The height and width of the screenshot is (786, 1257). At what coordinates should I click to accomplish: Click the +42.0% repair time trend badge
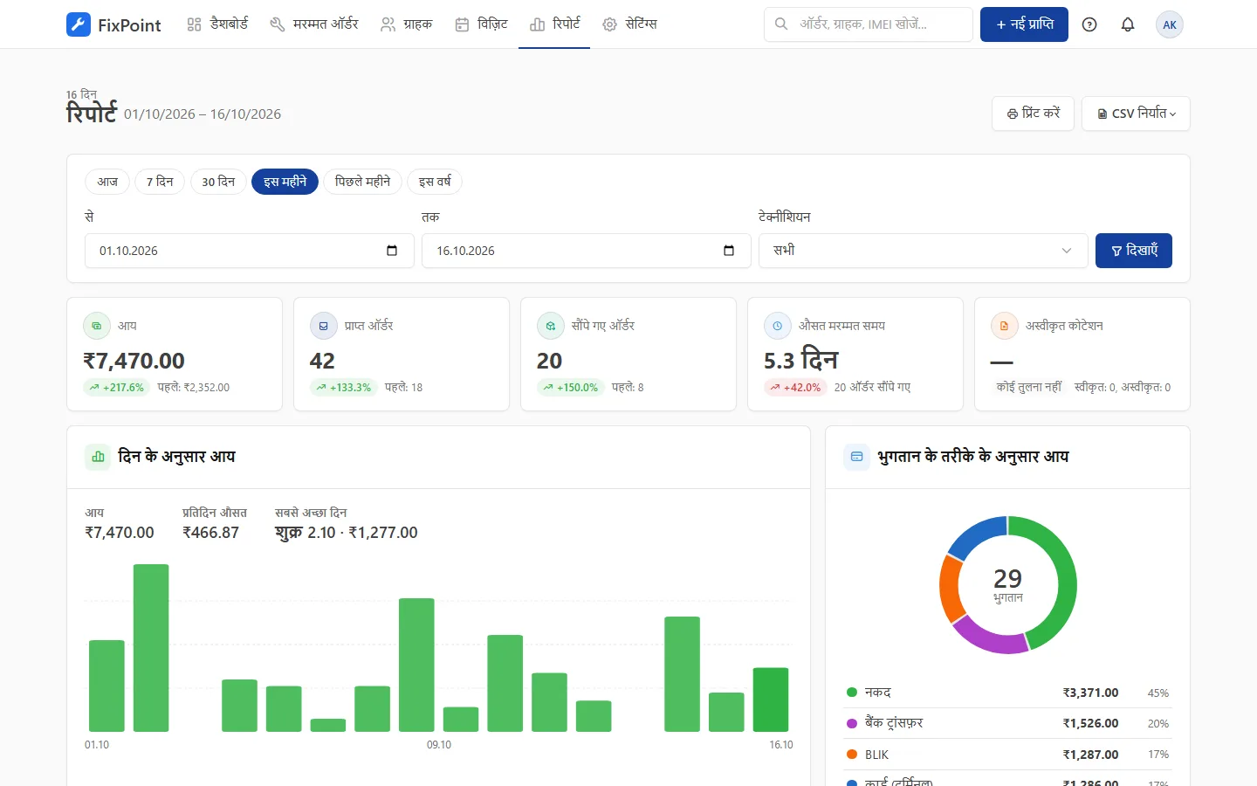[x=796, y=388]
